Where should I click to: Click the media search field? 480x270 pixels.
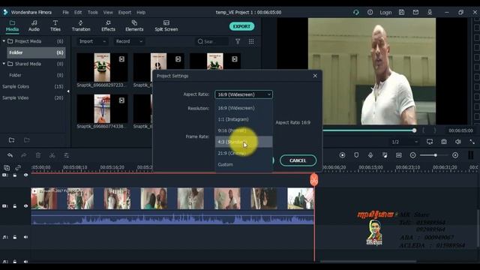click(212, 41)
